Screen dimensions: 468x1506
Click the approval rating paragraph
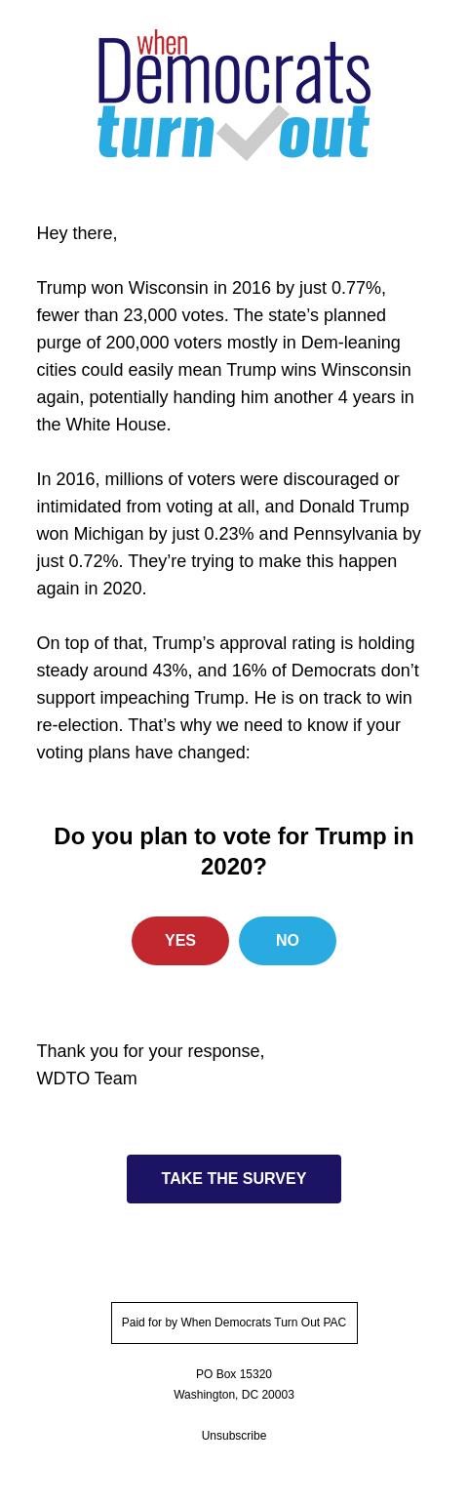tap(229, 698)
